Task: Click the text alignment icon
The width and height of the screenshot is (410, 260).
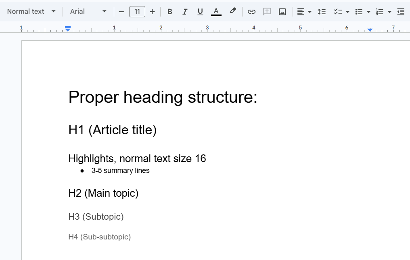Action: tap(301, 12)
